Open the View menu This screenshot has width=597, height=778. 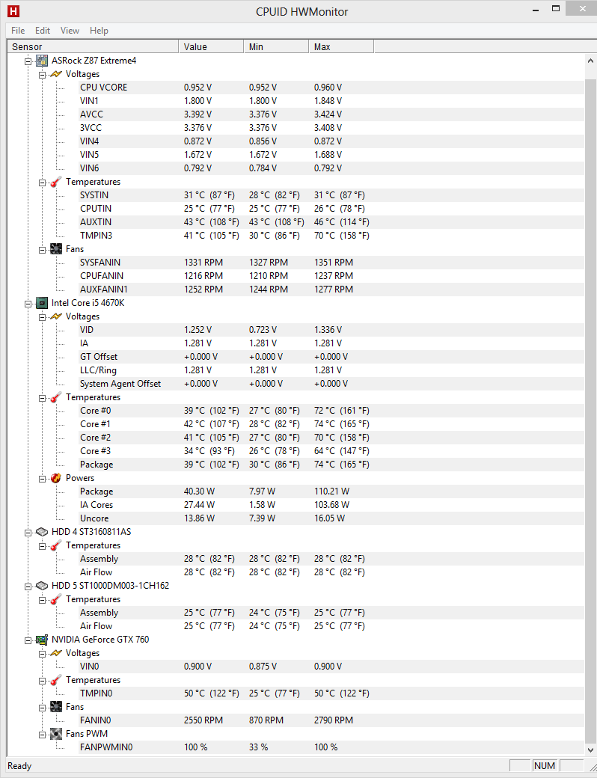[70, 31]
